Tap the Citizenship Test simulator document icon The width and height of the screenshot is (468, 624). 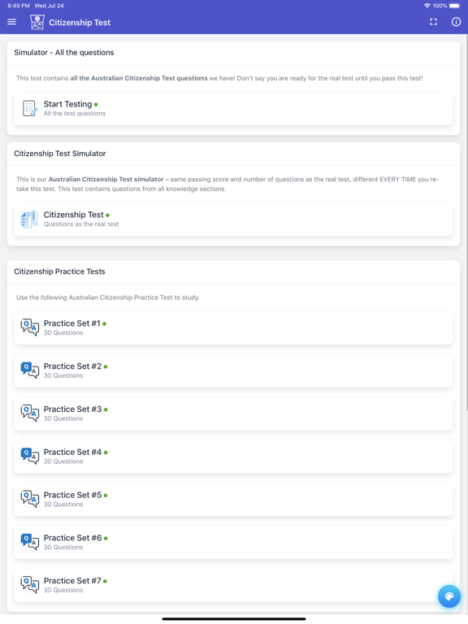(x=29, y=219)
